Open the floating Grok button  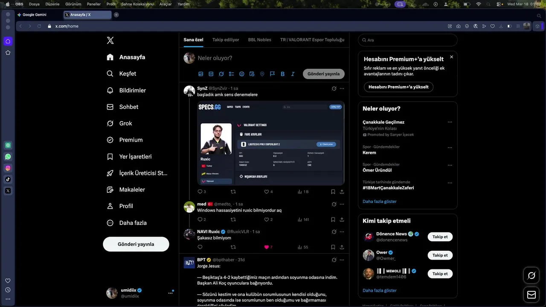[x=531, y=275]
